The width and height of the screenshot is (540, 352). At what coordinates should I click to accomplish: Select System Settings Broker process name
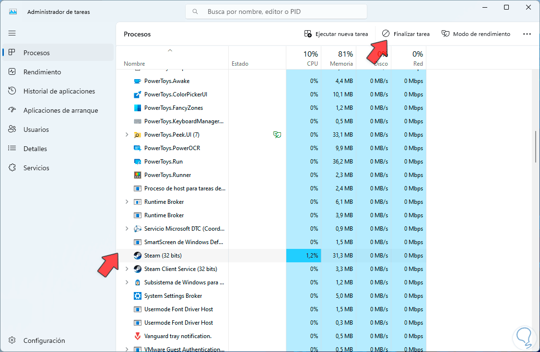click(173, 296)
